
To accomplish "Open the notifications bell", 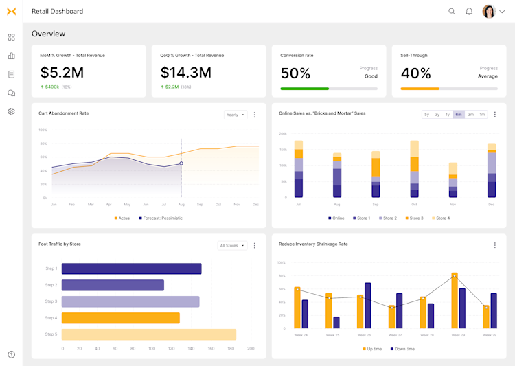I will pos(469,12).
